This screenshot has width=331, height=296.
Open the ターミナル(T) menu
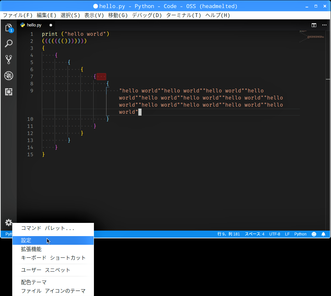tap(184, 15)
